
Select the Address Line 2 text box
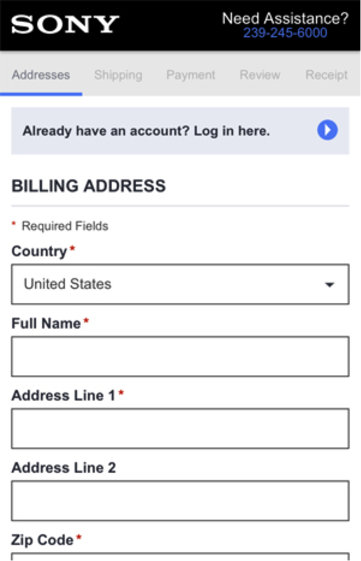(180, 501)
